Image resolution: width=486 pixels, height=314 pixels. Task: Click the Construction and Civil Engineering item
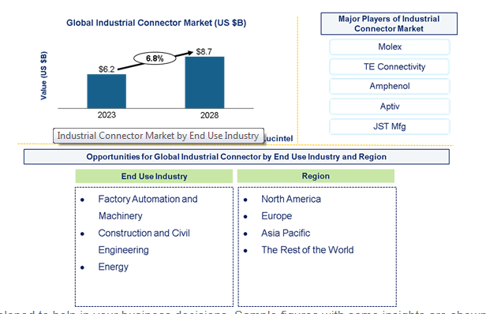(144, 241)
